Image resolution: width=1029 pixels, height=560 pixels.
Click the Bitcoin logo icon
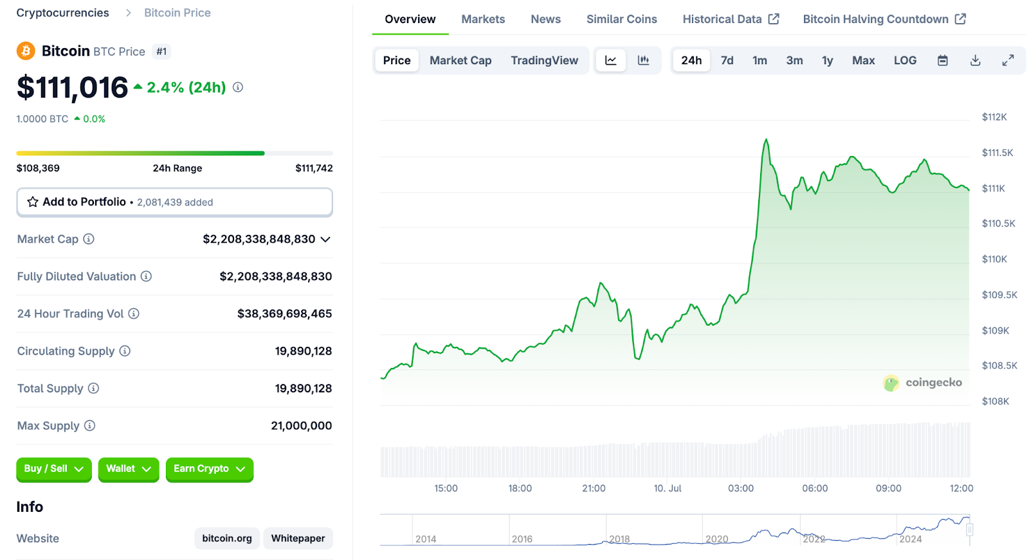[x=26, y=51]
